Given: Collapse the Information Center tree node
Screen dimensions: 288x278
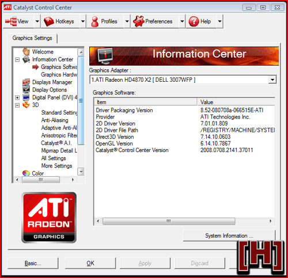Looking at the screenshot, I should coord(17,59).
